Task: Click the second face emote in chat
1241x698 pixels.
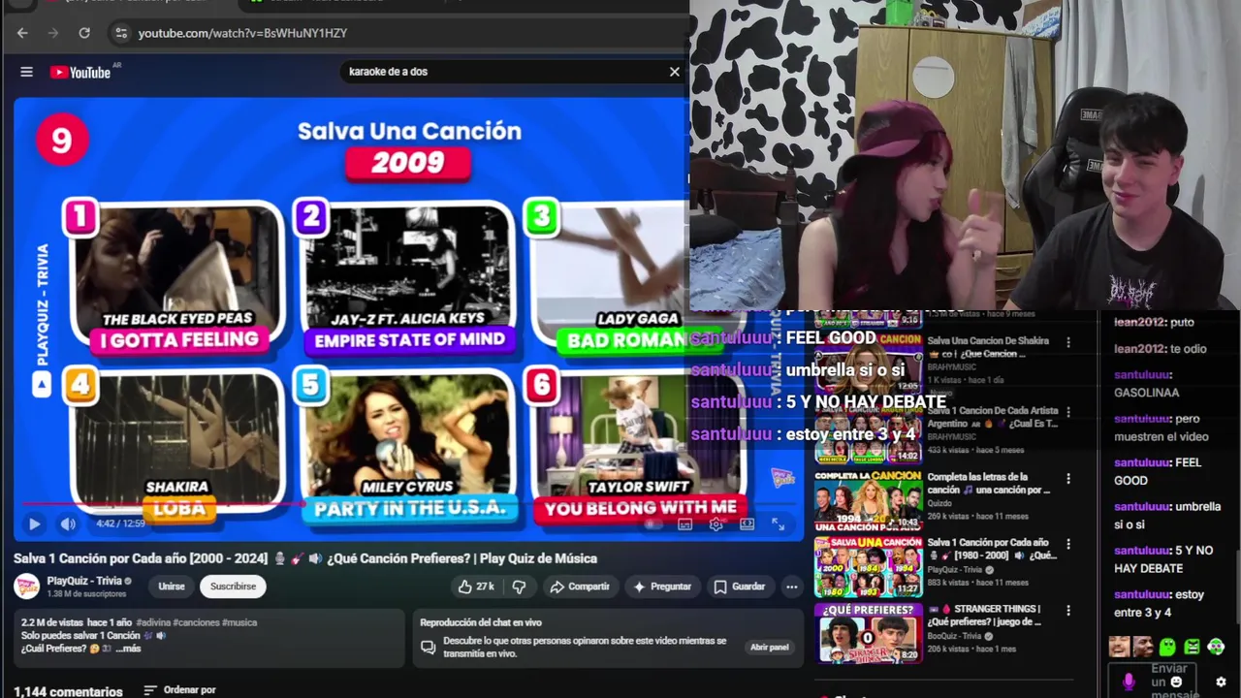Action: pos(1143,647)
